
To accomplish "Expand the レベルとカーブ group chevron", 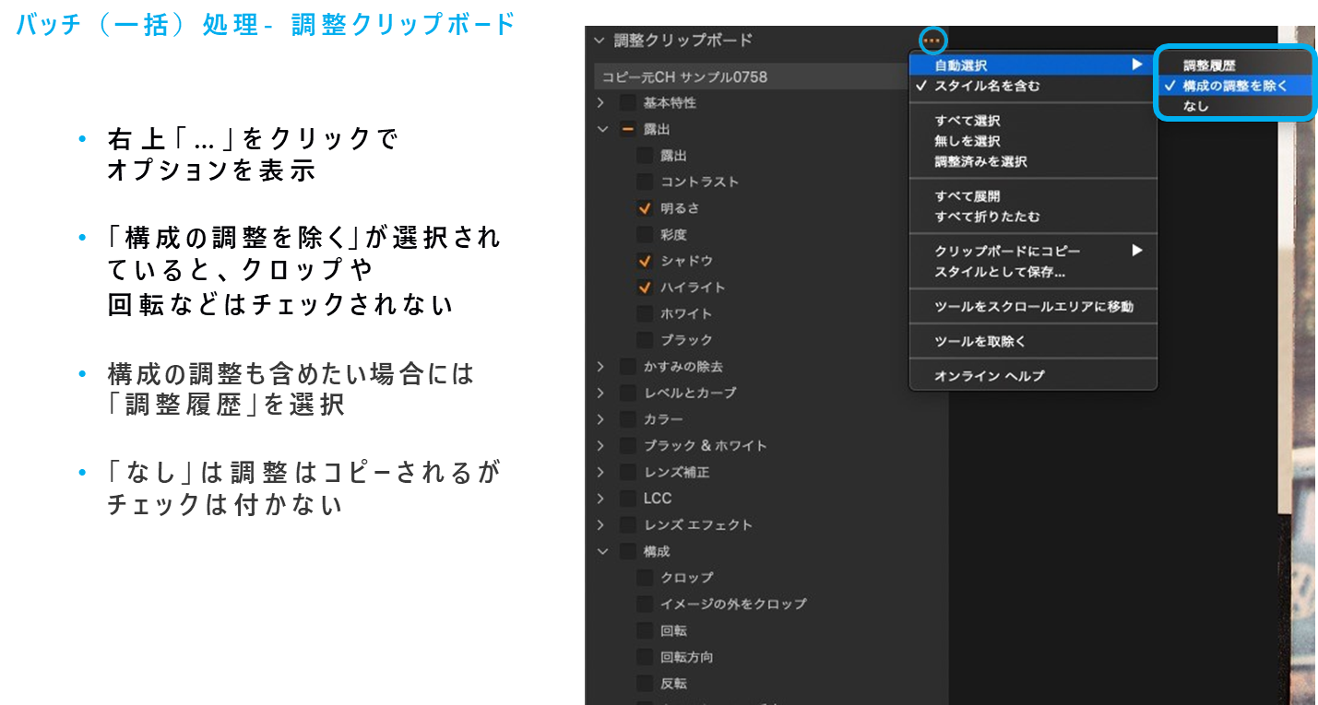I will coord(600,393).
